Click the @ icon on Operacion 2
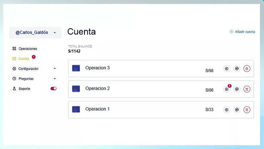Viewport: 264px width, 149px height. coord(237,89)
